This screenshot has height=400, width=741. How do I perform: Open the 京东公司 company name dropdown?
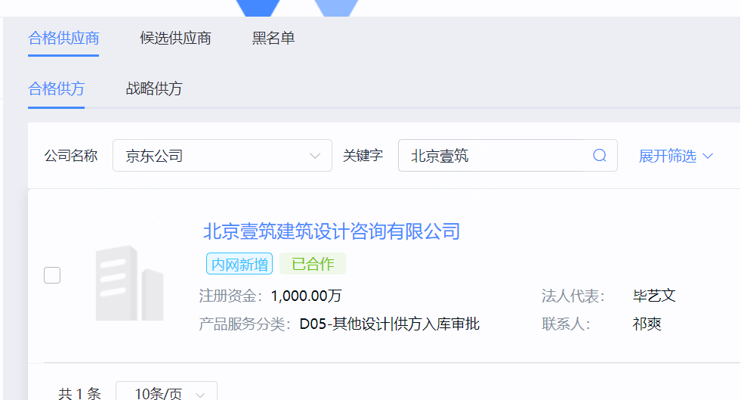point(222,156)
